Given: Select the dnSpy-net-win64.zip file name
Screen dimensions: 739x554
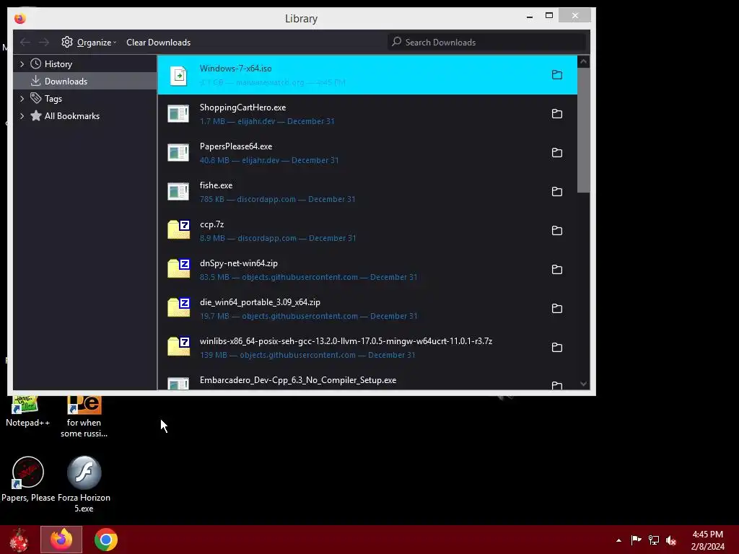Looking at the screenshot, I should click(x=238, y=263).
